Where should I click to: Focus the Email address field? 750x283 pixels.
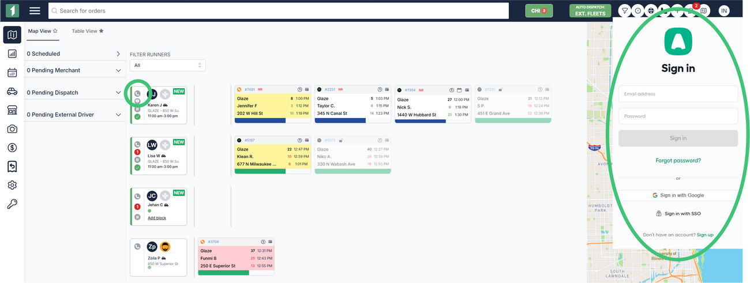678,94
